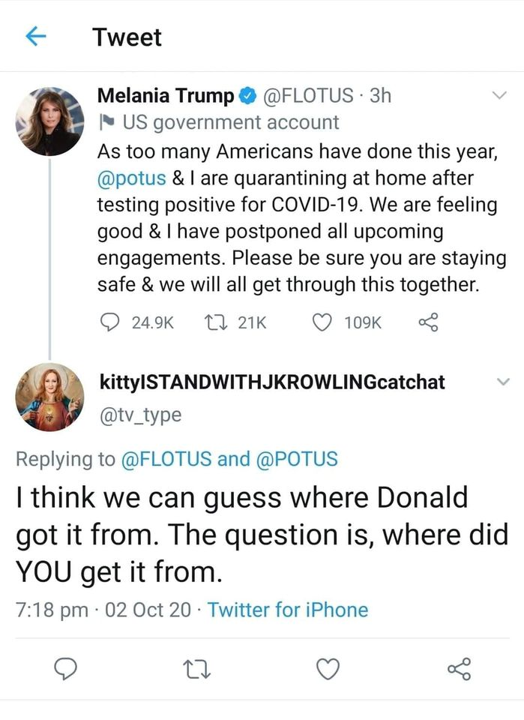Open @FLOTUS link in Replying to line

coord(166,459)
